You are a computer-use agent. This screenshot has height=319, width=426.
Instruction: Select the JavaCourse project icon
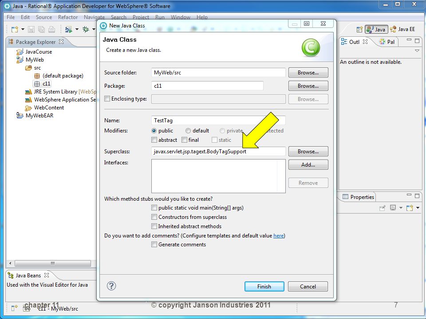(x=20, y=51)
